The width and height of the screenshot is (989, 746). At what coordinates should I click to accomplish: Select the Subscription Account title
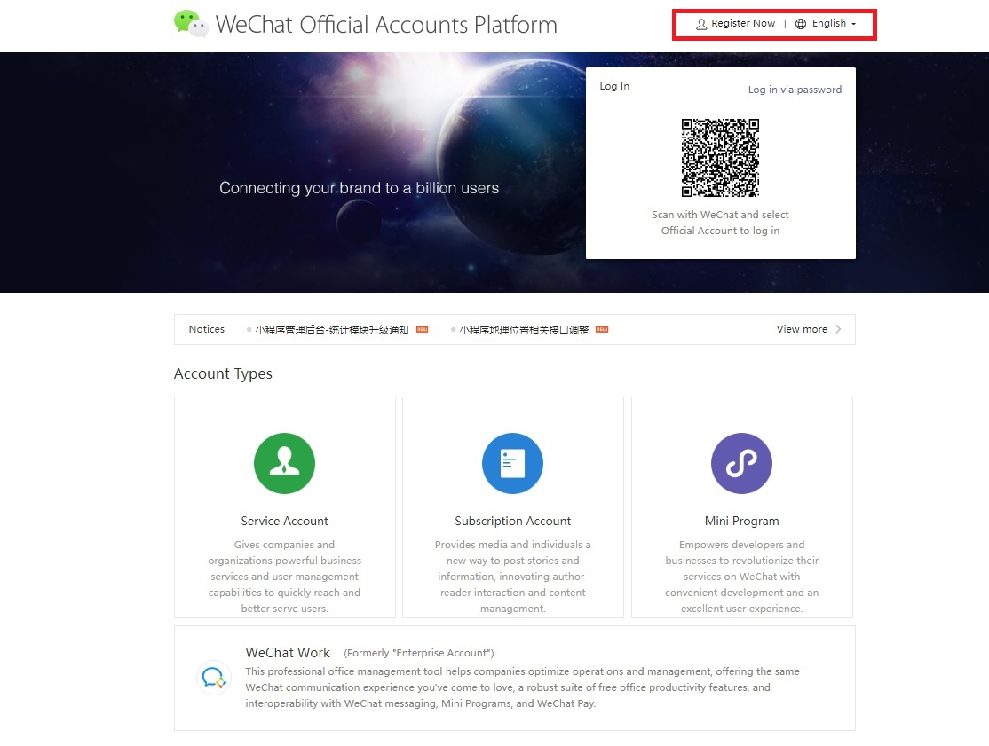[513, 521]
